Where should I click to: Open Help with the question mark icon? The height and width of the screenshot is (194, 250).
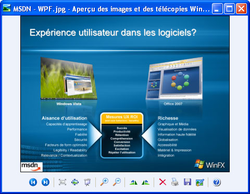[217, 182]
